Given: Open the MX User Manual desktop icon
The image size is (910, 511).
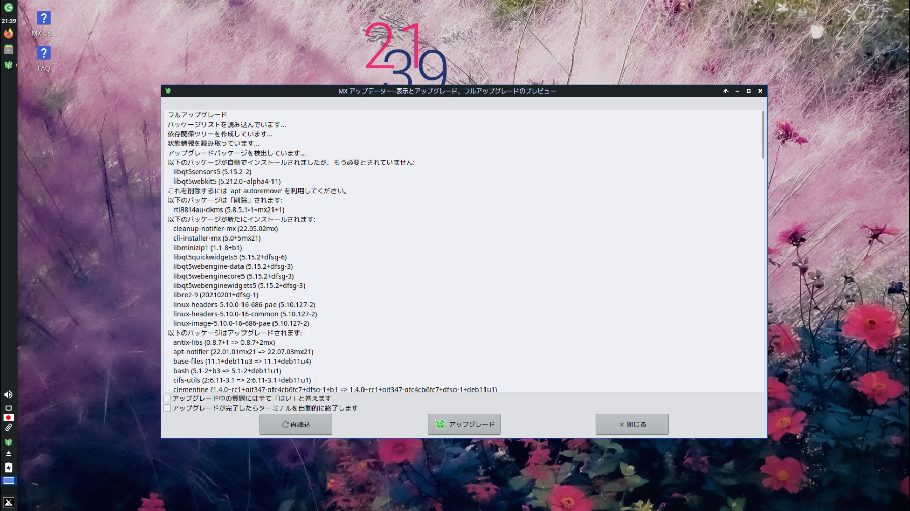Looking at the screenshot, I should [x=44, y=24].
